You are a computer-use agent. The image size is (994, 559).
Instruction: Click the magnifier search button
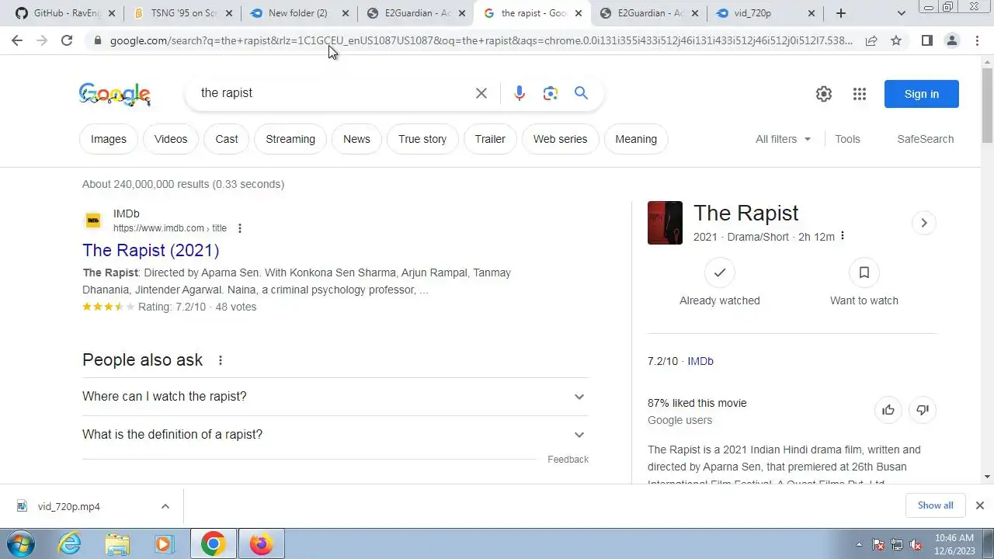click(x=581, y=93)
